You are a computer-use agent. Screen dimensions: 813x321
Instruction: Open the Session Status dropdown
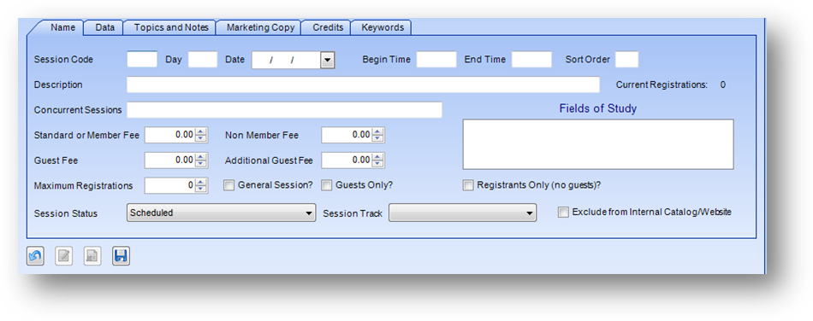tap(222, 213)
